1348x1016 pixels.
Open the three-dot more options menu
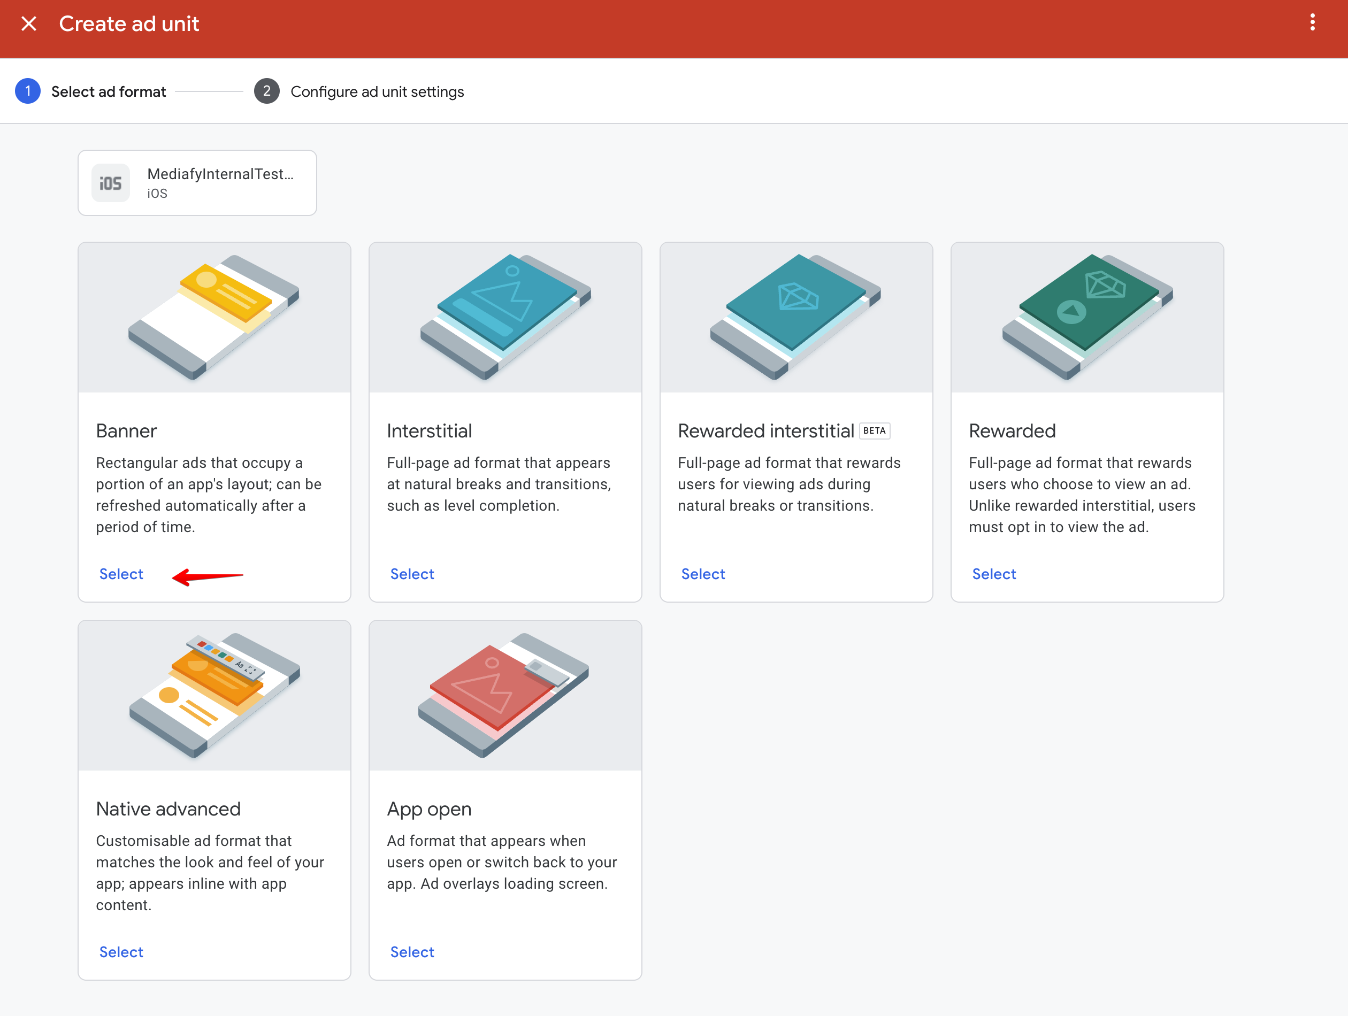pos(1312,23)
